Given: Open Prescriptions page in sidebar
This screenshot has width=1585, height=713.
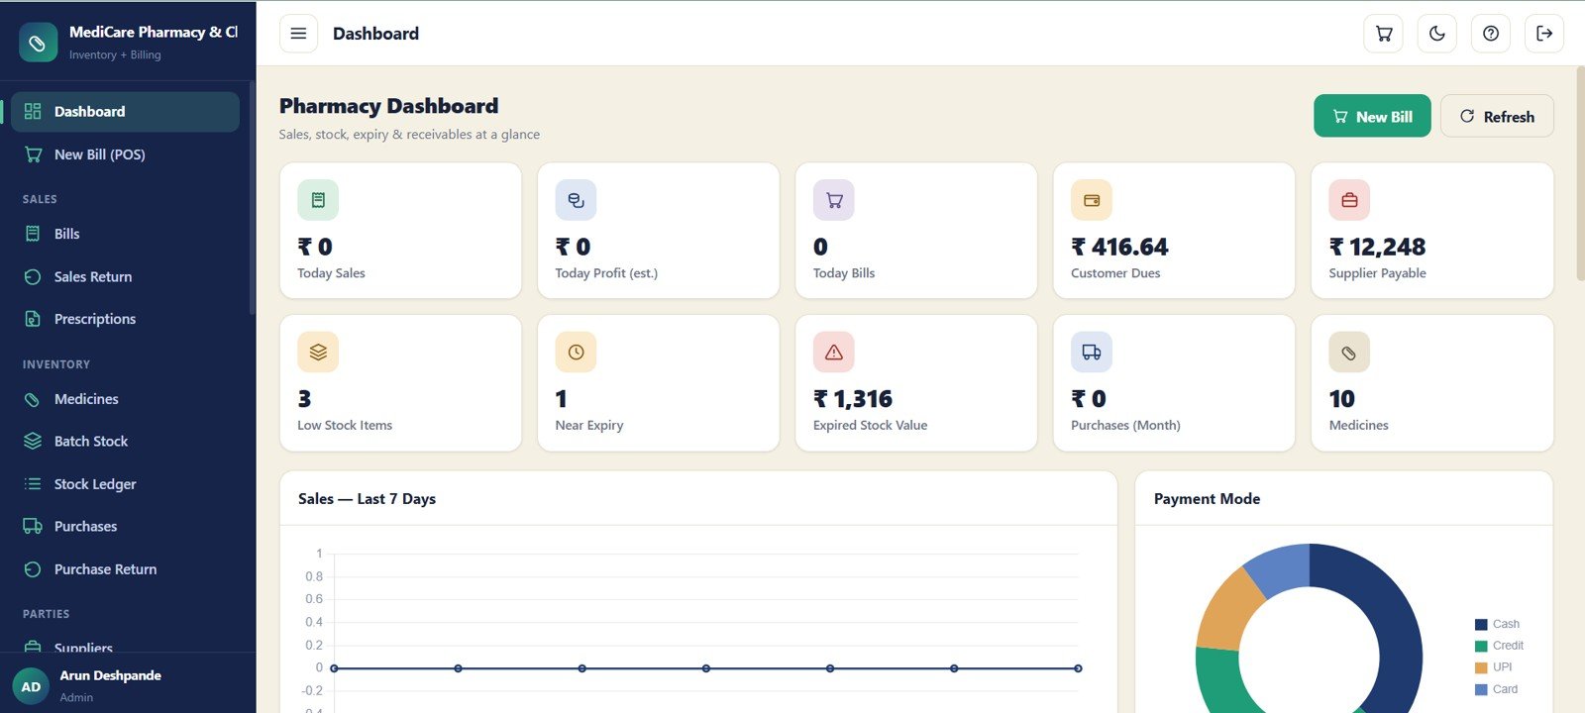Looking at the screenshot, I should pyautogui.click(x=125, y=319).
